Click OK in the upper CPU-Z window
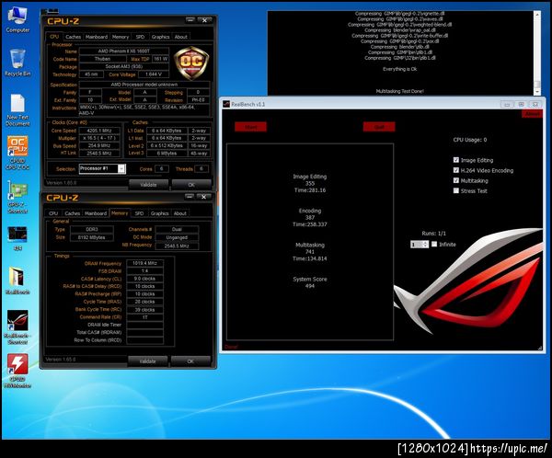Viewport: 552px width, 458px height. click(191, 184)
